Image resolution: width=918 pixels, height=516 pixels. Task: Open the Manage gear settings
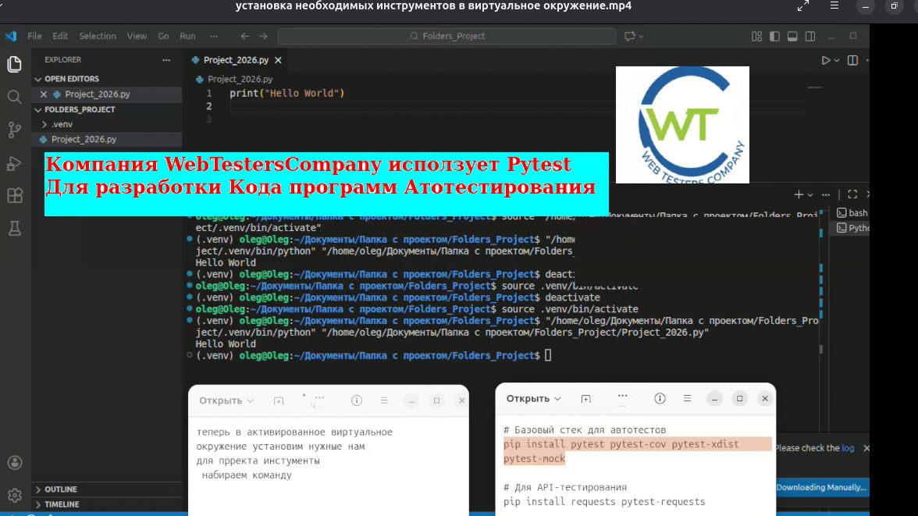(x=15, y=496)
